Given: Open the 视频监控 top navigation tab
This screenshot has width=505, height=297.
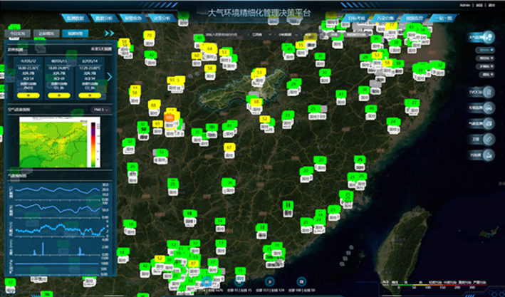Looking at the screenshot, I should pos(414,18).
